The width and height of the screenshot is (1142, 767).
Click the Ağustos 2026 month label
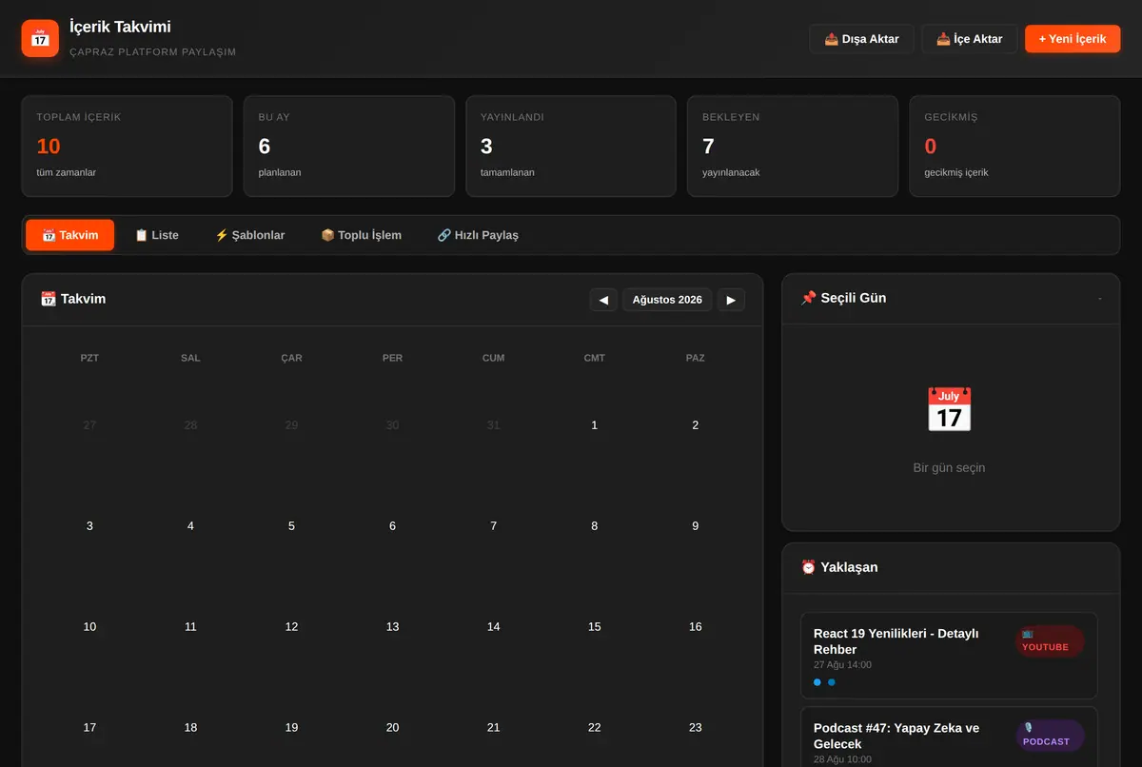click(667, 300)
